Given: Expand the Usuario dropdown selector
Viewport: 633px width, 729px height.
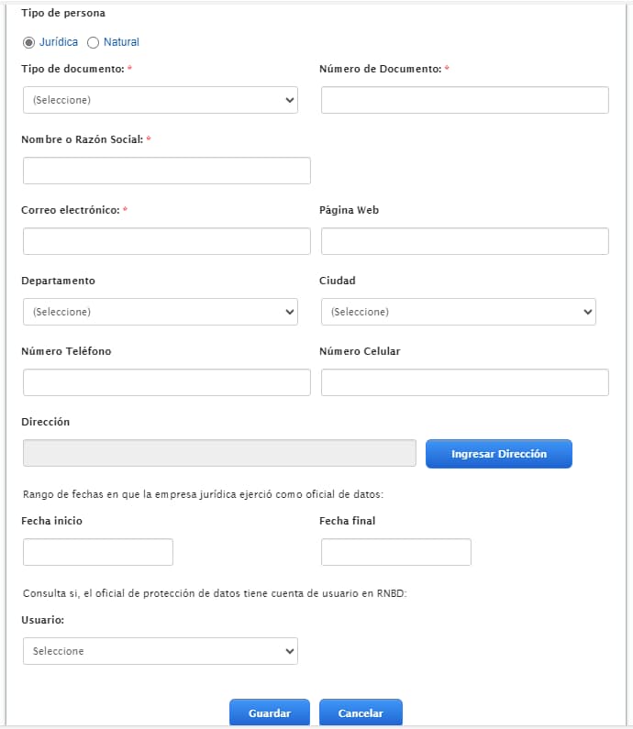Looking at the screenshot, I should coord(161,651).
